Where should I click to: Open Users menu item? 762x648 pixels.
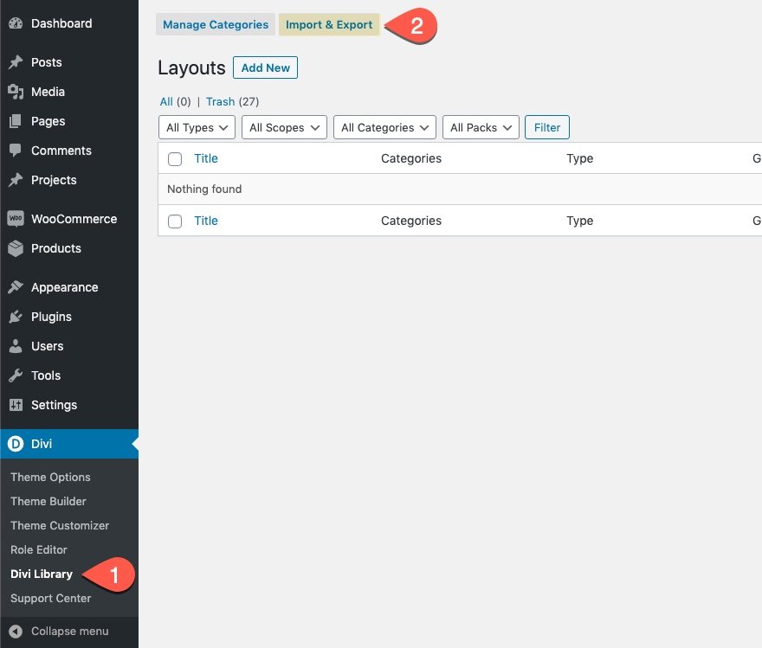tap(69, 346)
